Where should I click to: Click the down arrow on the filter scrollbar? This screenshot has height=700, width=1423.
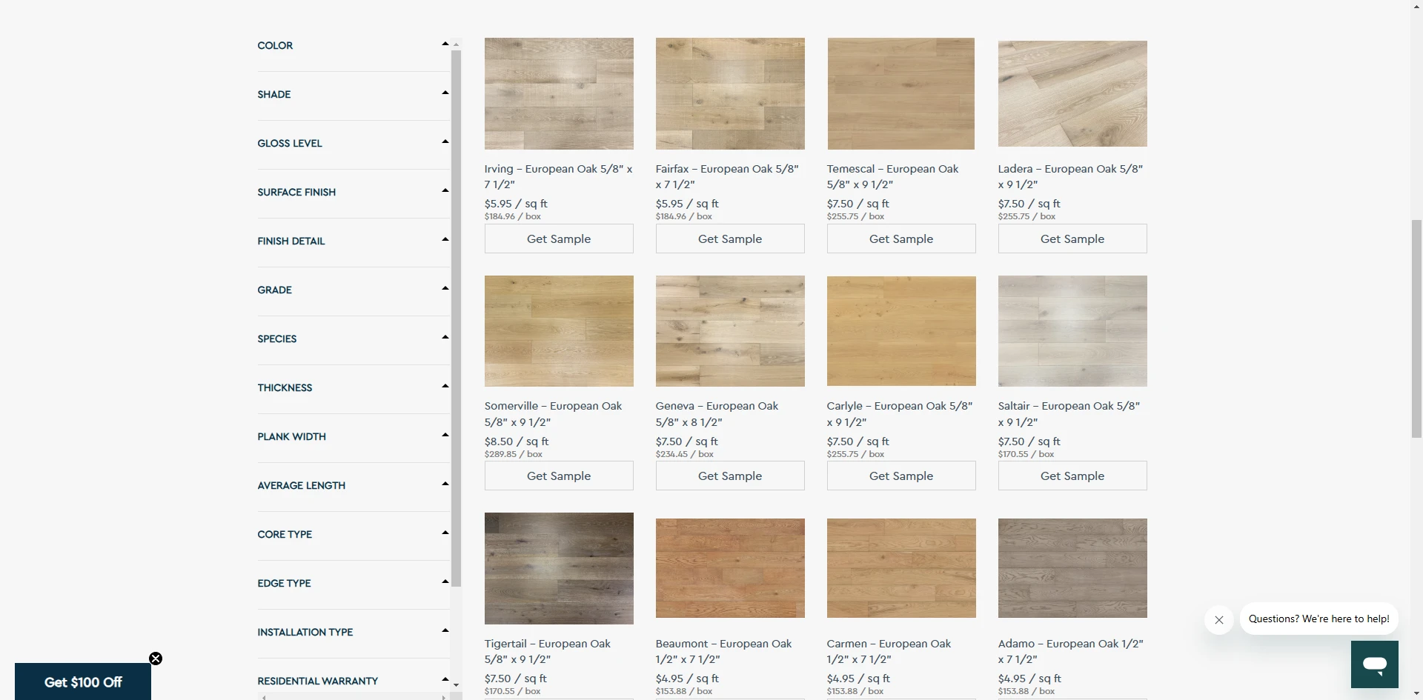[x=456, y=685]
